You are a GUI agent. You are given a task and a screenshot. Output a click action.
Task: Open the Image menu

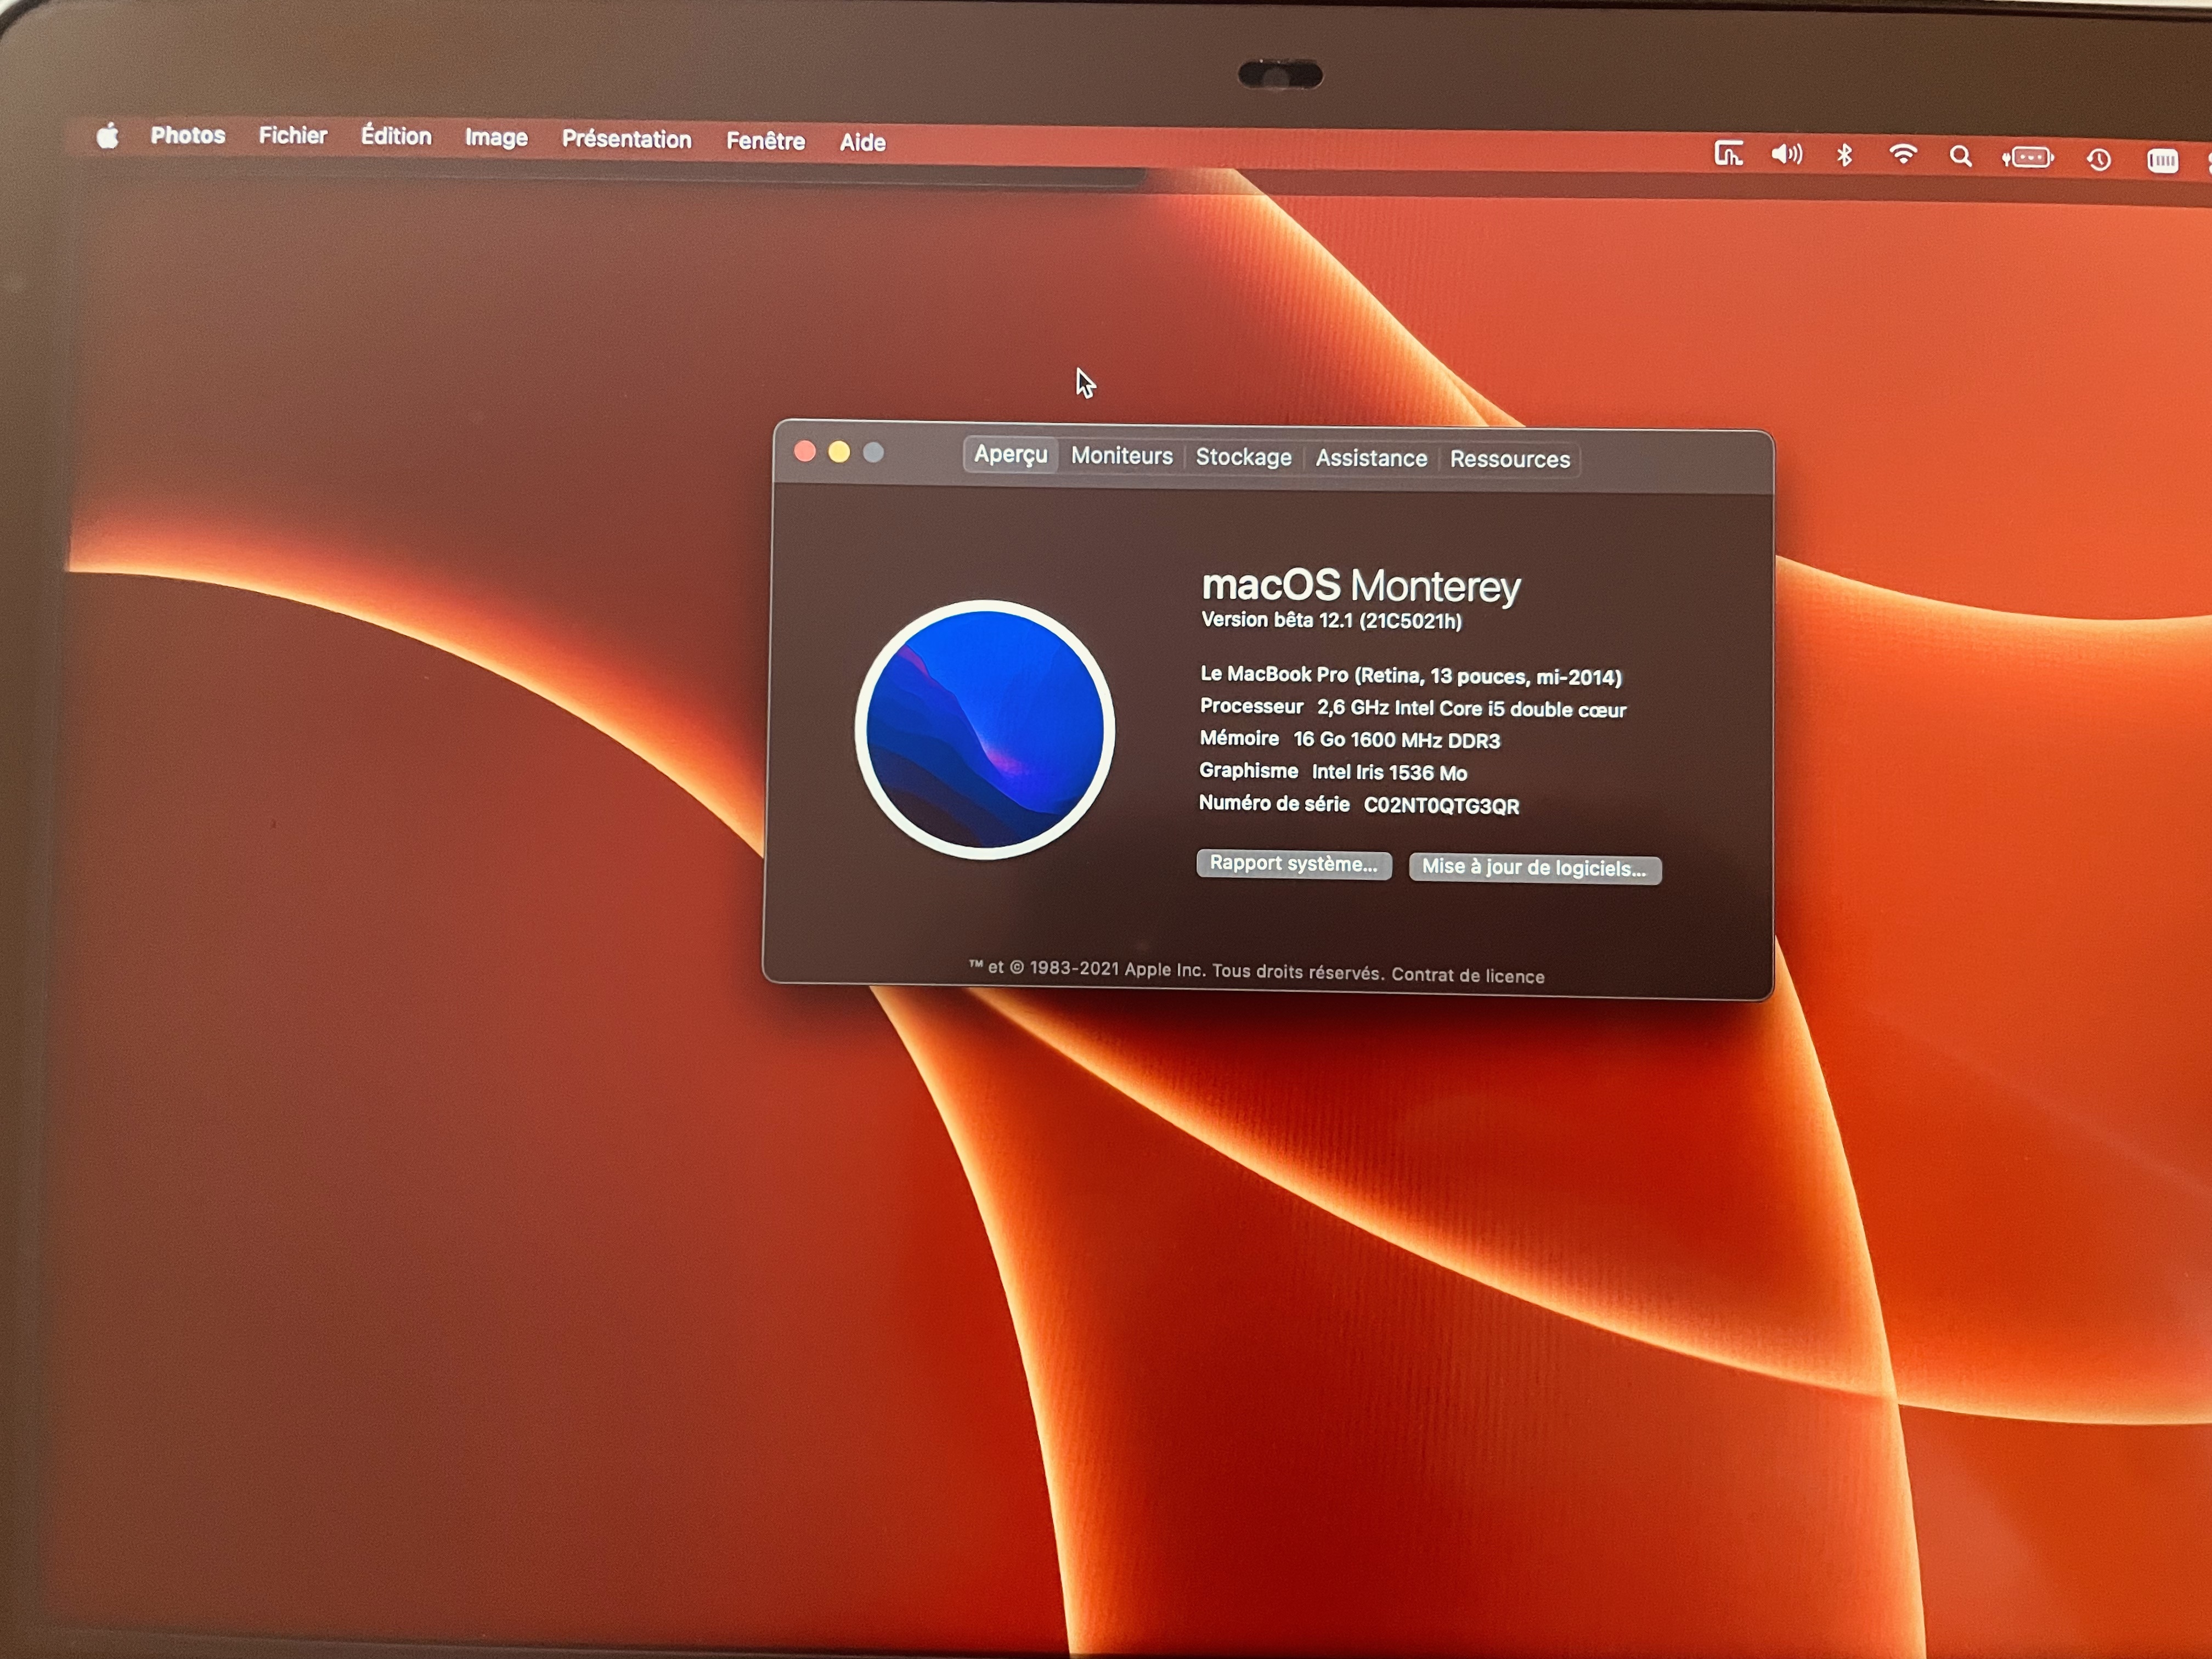tap(496, 138)
